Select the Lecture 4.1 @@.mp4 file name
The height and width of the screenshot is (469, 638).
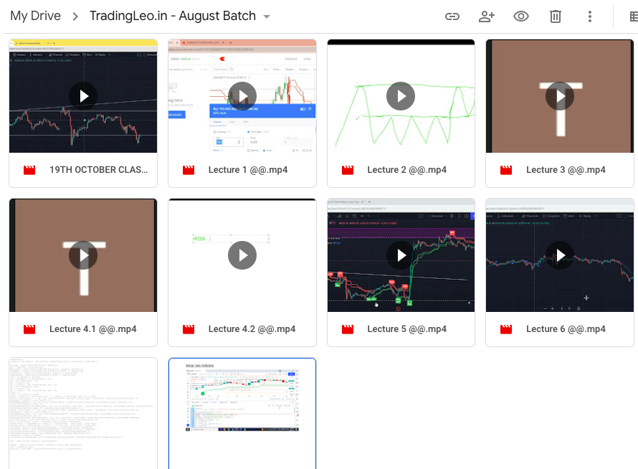coord(92,329)
